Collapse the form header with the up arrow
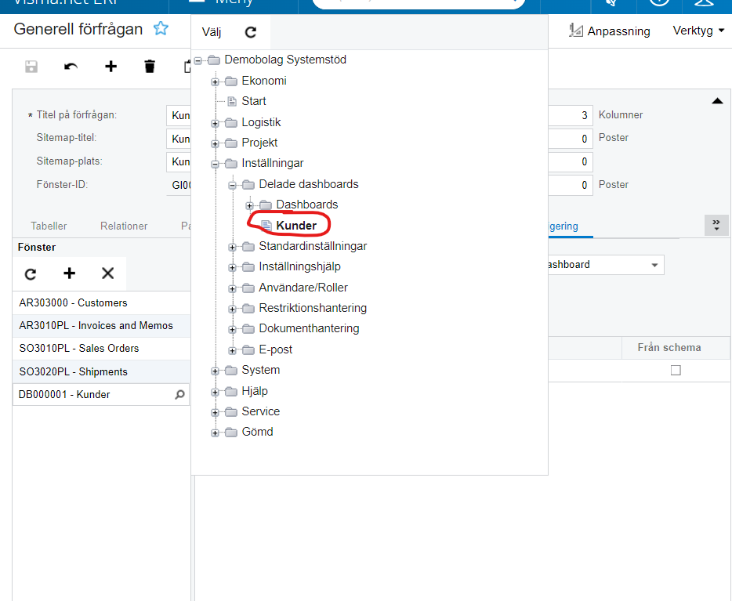The height and width of the screenshot is (601, 732). tap(718, 101)
